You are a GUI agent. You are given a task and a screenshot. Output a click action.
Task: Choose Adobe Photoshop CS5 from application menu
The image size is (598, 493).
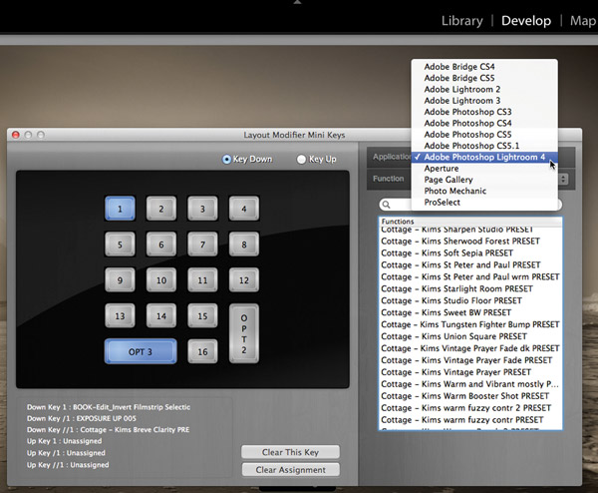pyautogui.click(x=484, y=135)
